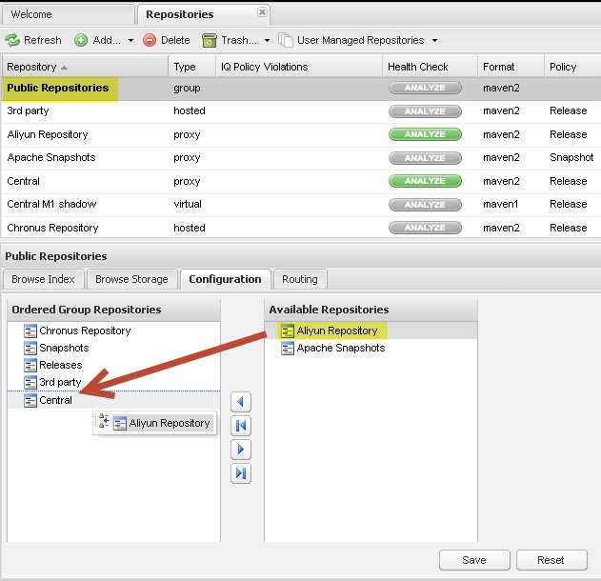Click the green plus Add icon

click(81, 40)
